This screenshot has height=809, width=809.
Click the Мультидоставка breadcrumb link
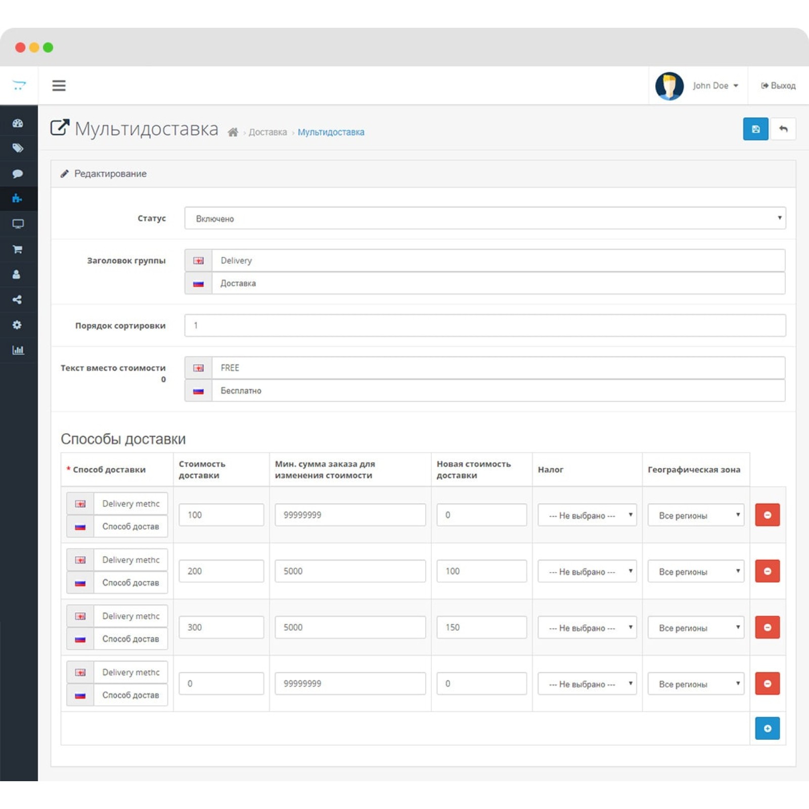[331, 132]
